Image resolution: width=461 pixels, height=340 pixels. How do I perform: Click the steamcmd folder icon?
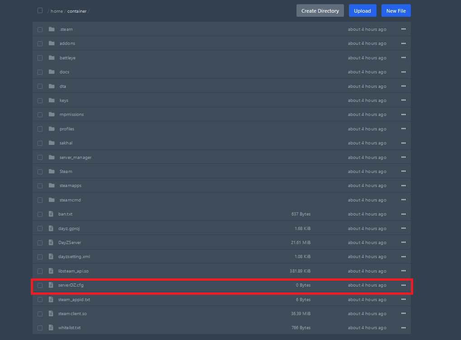pos(52,200)
